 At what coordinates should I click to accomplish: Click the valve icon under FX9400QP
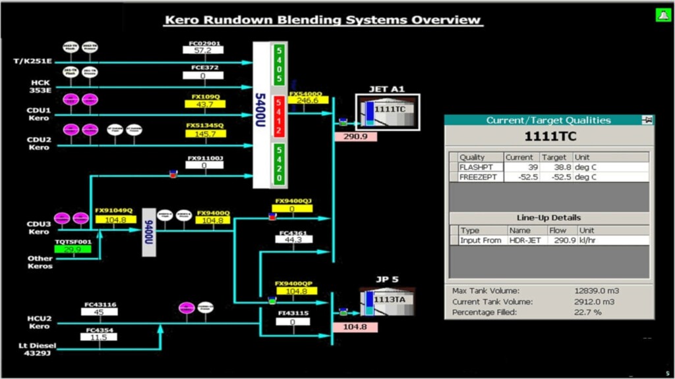pyautogui.click(x=272, y=300)
